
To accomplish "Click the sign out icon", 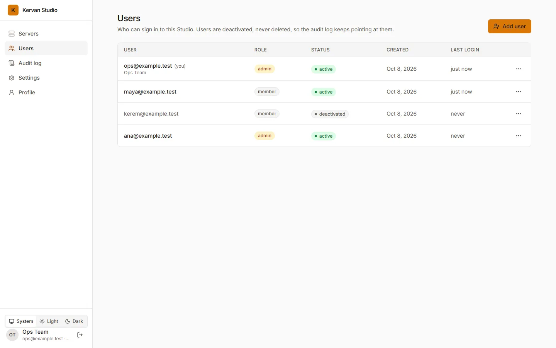I will [80, 335].
